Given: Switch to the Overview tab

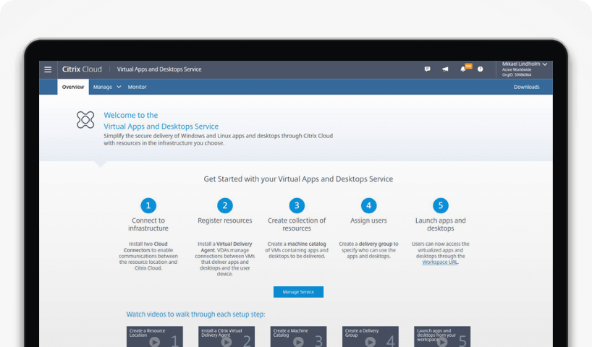Looking at the screenshot, I should tap(73, 87).
